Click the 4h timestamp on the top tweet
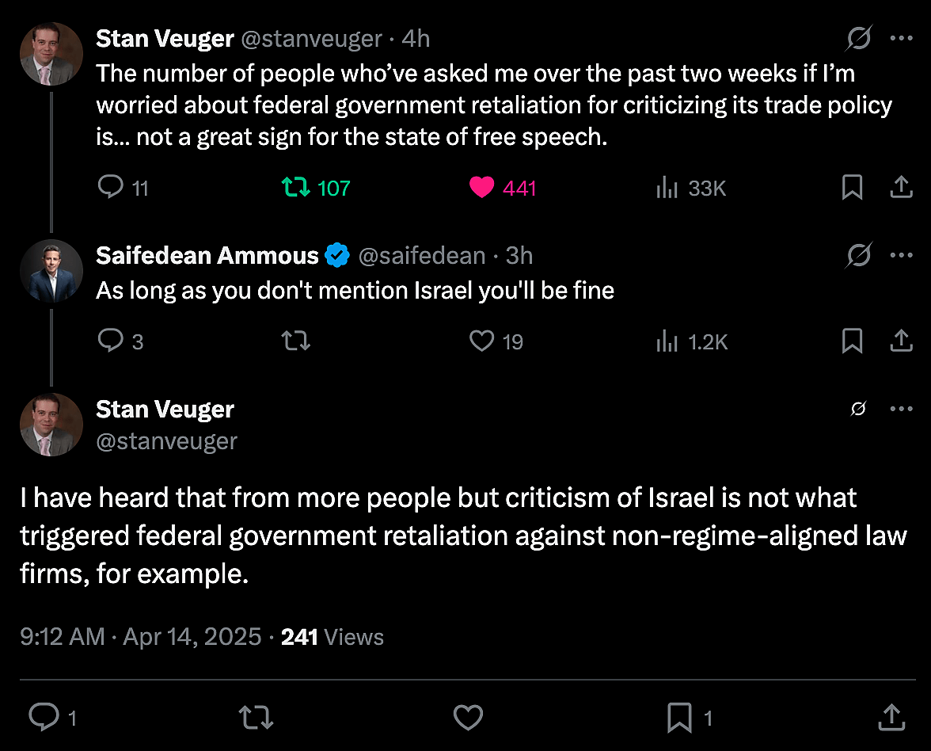931x751 pixels. point(415,37)
